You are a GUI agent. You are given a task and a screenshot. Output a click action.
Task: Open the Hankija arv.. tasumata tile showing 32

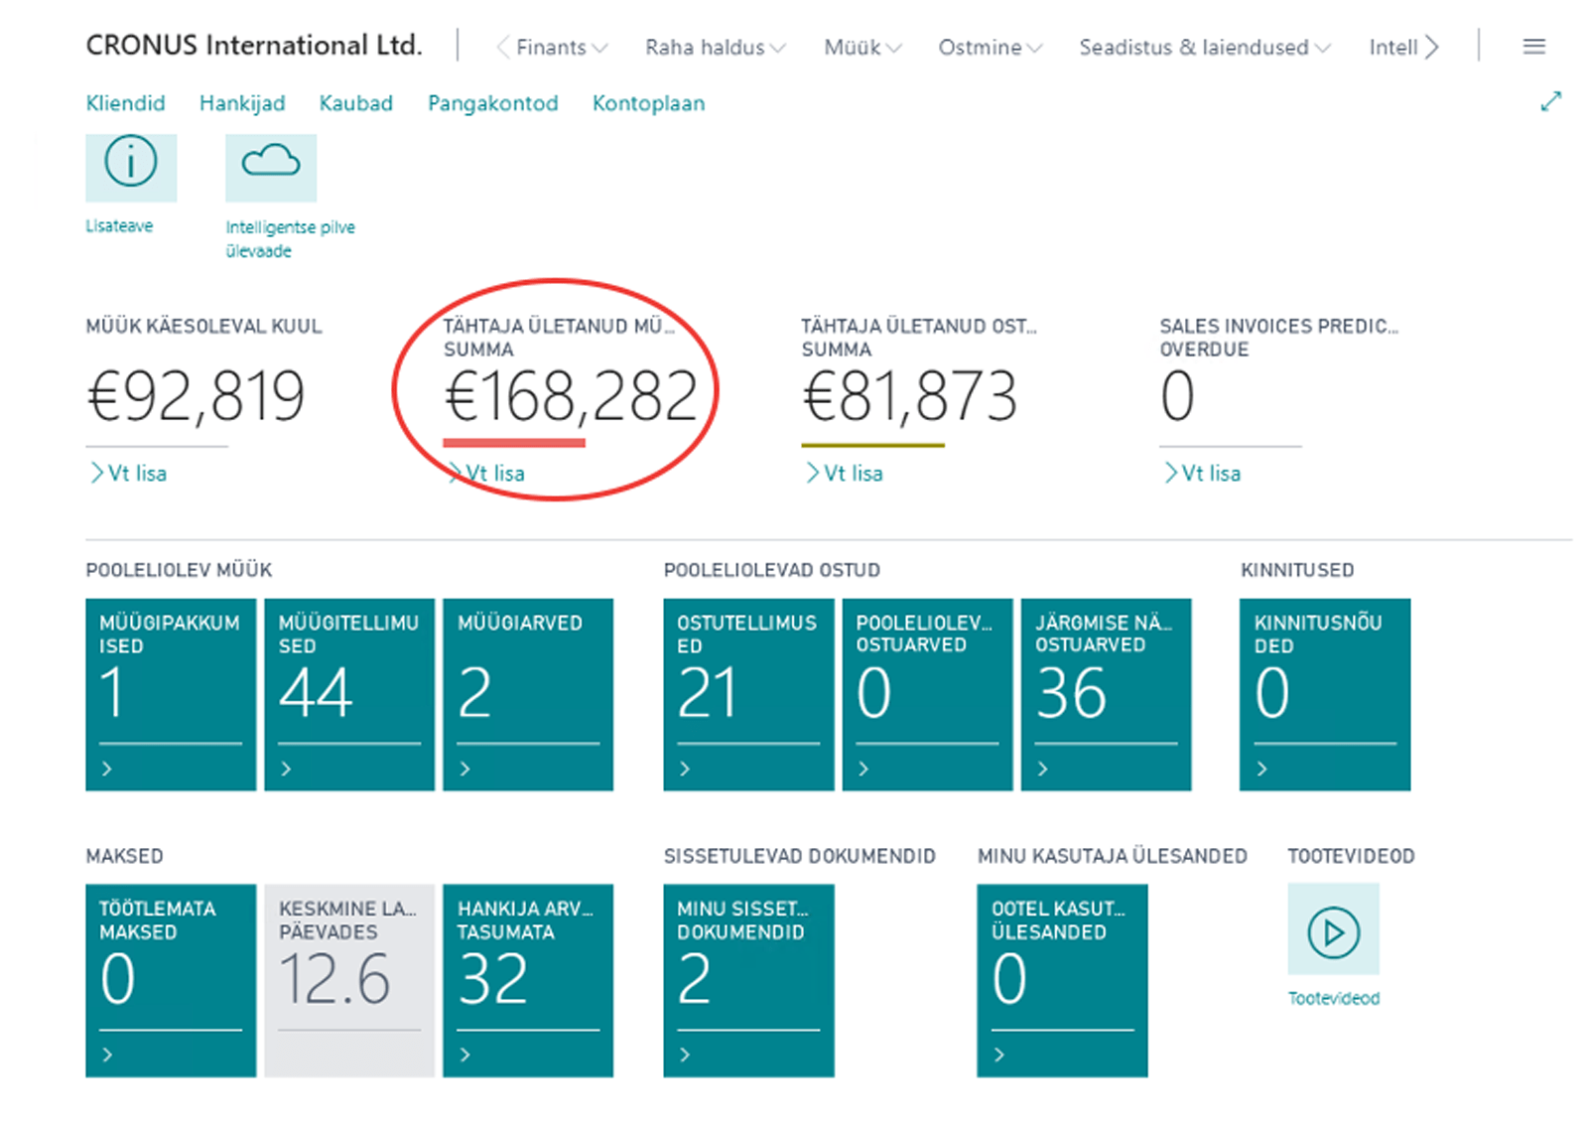tap(528, 981)
